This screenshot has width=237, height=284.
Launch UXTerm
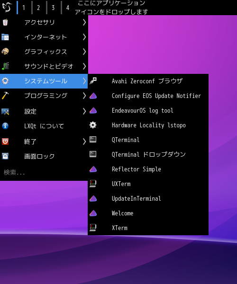(x=148, y=184)
